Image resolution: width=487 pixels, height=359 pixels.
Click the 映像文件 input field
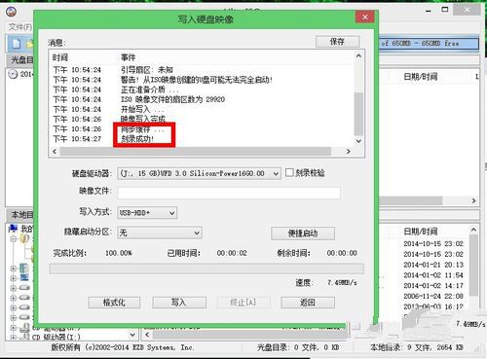(229, 193)
